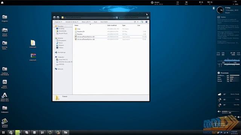
Task: Click into the Explorer address bar
Action: click(x=88, y=18)
